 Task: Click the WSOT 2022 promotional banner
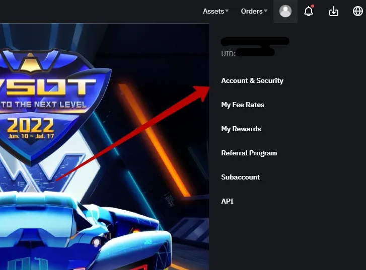104,146
